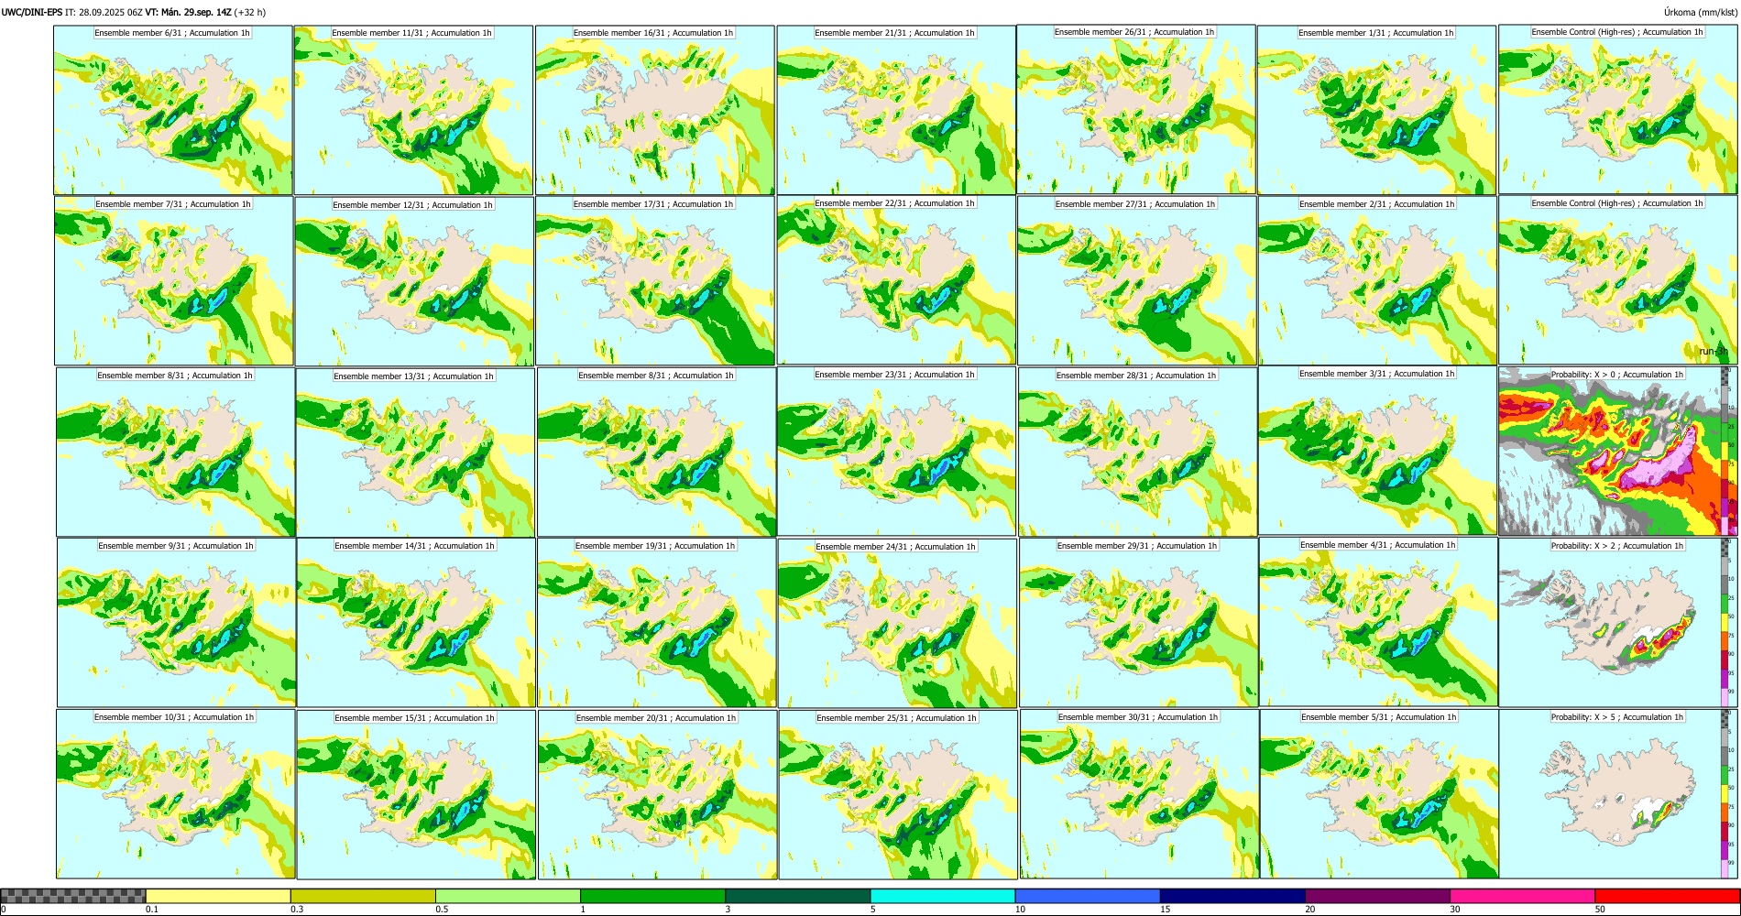Open the Ensemble member 13/31 map

point(415,453)
